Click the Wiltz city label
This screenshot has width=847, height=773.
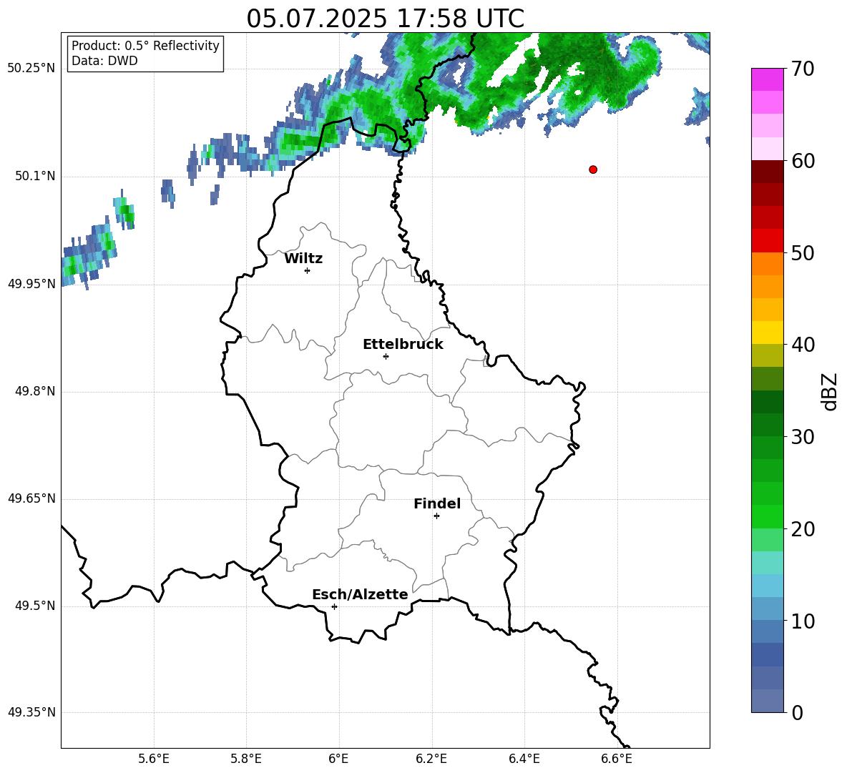point(303,259)
